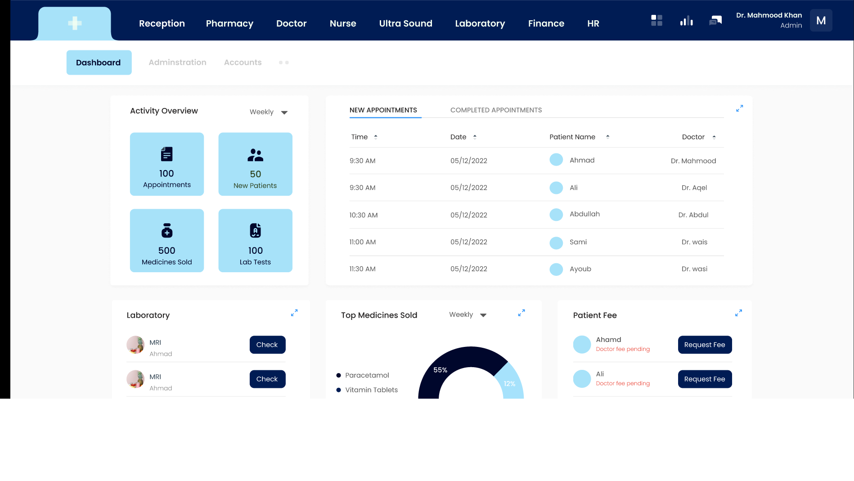This screenshot has height=481, width=854.
Task: Click the medical cross logo icon
Action: coord(75,23)
